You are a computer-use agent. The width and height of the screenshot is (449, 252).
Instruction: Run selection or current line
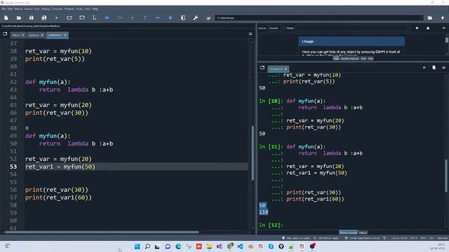(x=95, y=17)
